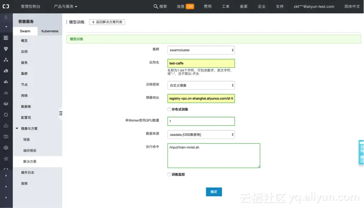
Task: Select 解决方案 in the sidebar
Action: (x=30, y=162)
